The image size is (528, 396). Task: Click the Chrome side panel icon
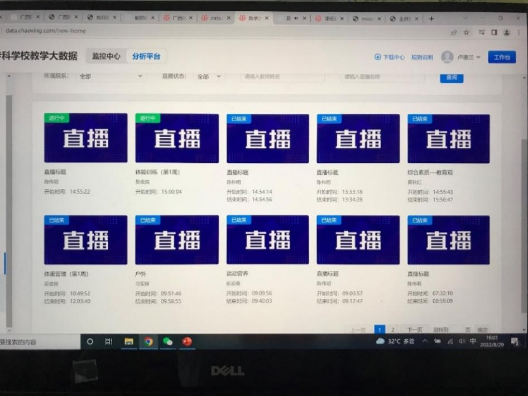point(494,32)
